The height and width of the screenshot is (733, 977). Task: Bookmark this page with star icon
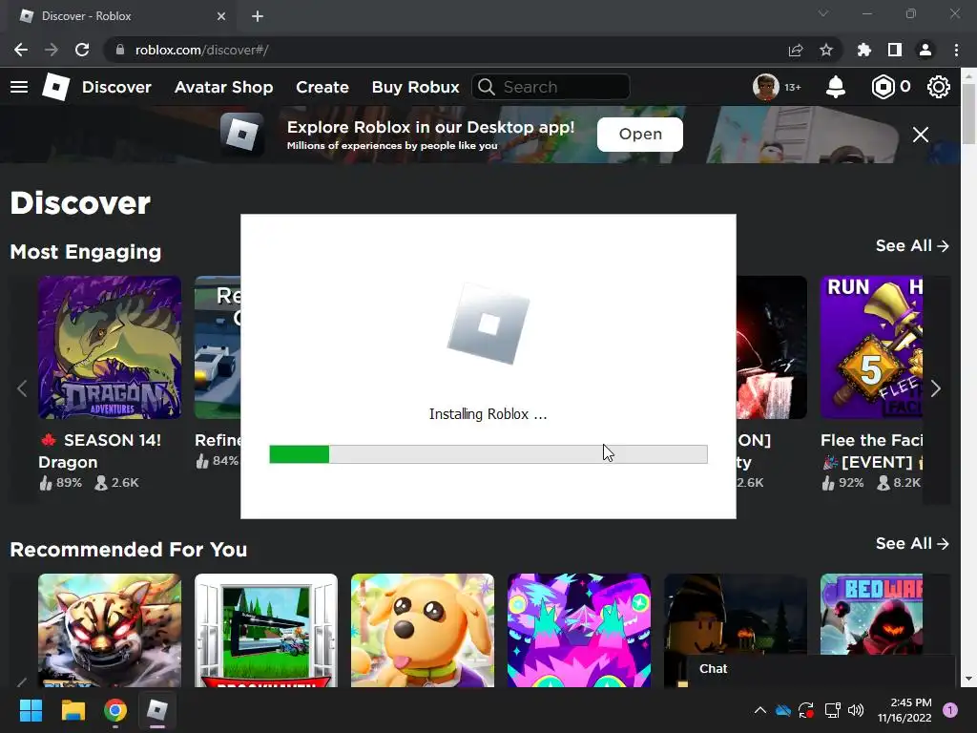tap(825, 50)
